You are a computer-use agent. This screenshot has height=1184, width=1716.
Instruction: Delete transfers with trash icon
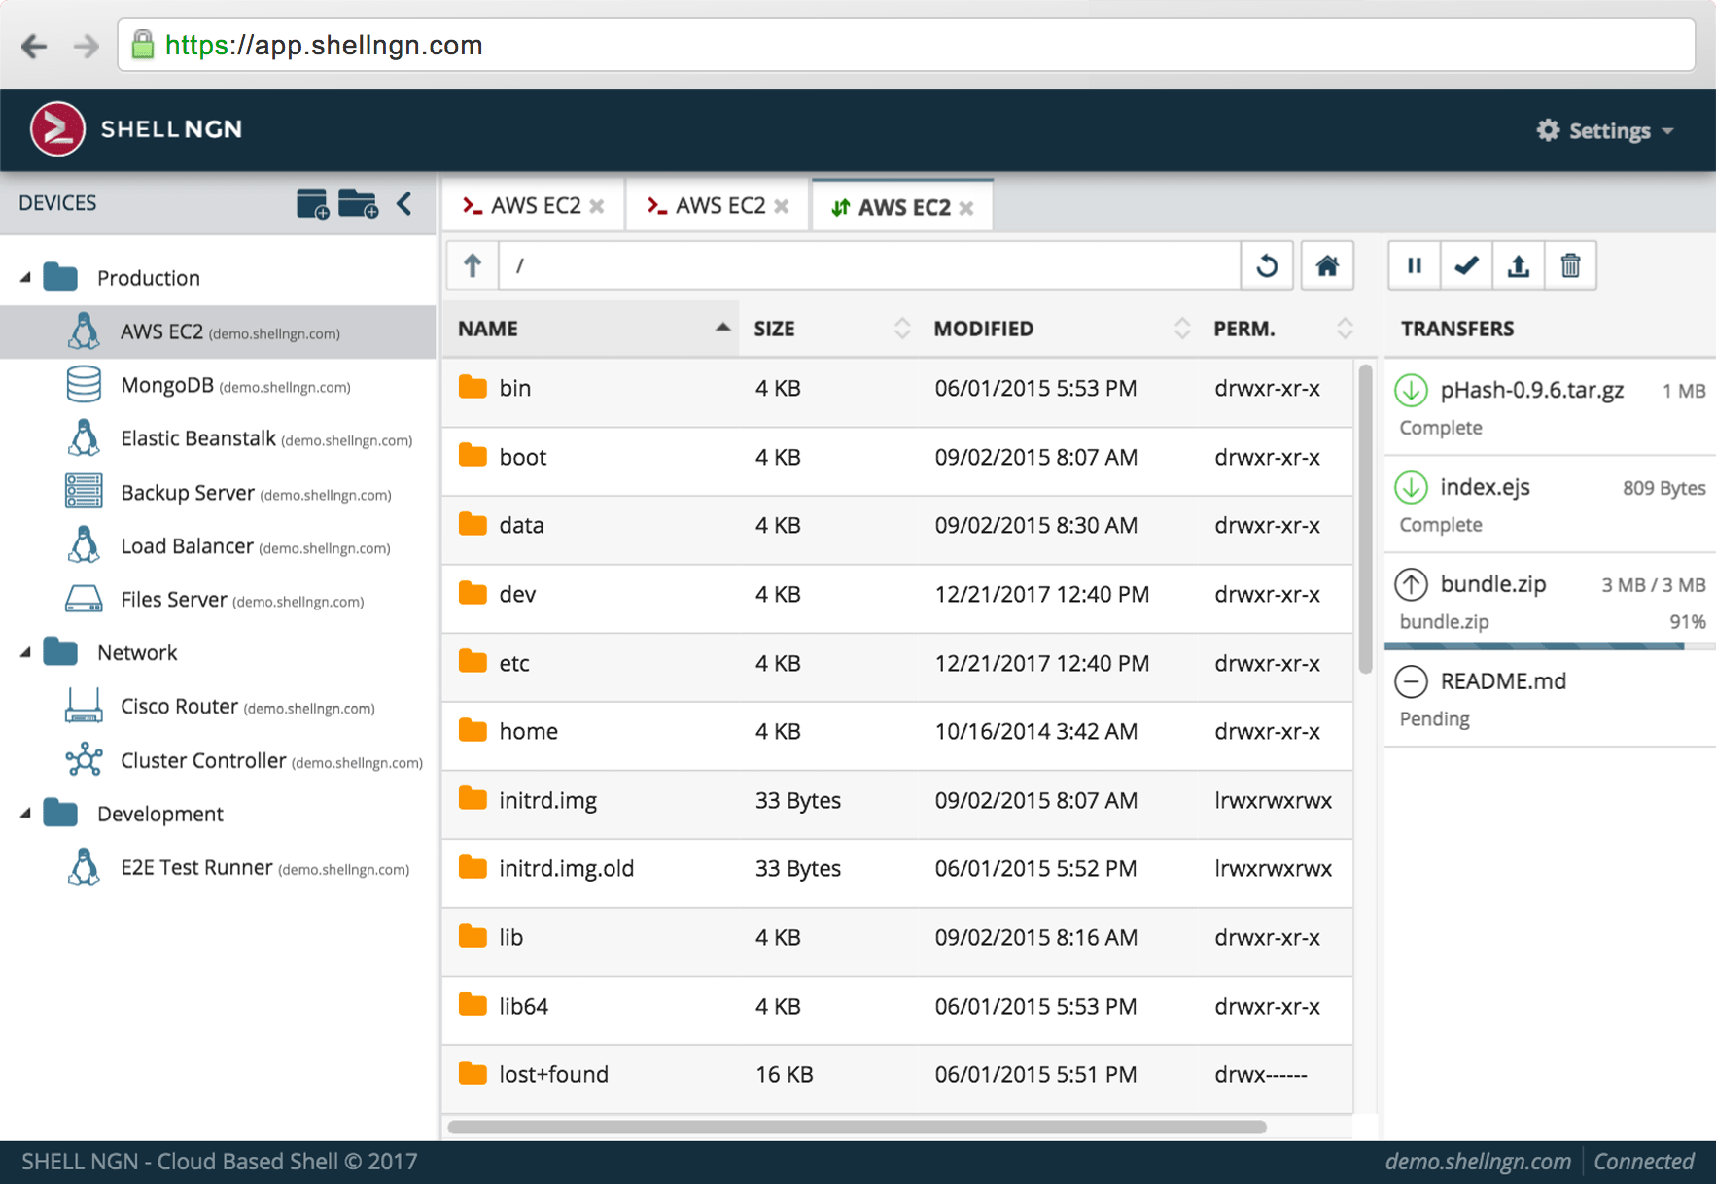click(x=1570, y=265)
